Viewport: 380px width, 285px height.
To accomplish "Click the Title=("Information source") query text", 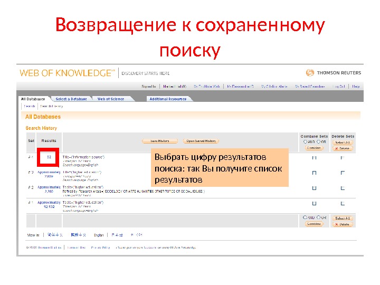I will pyautogui.click(x=83, y=157).
